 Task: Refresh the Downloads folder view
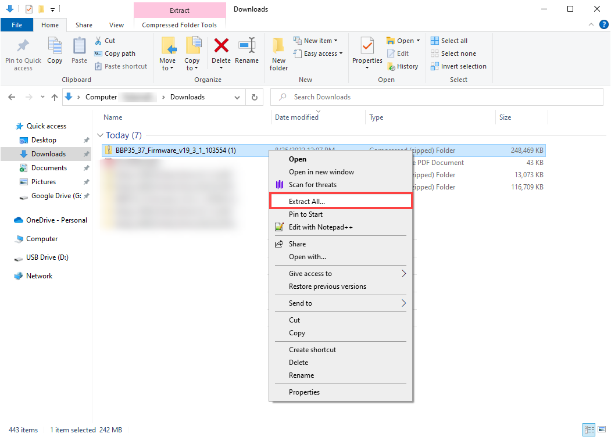[254, 97]
